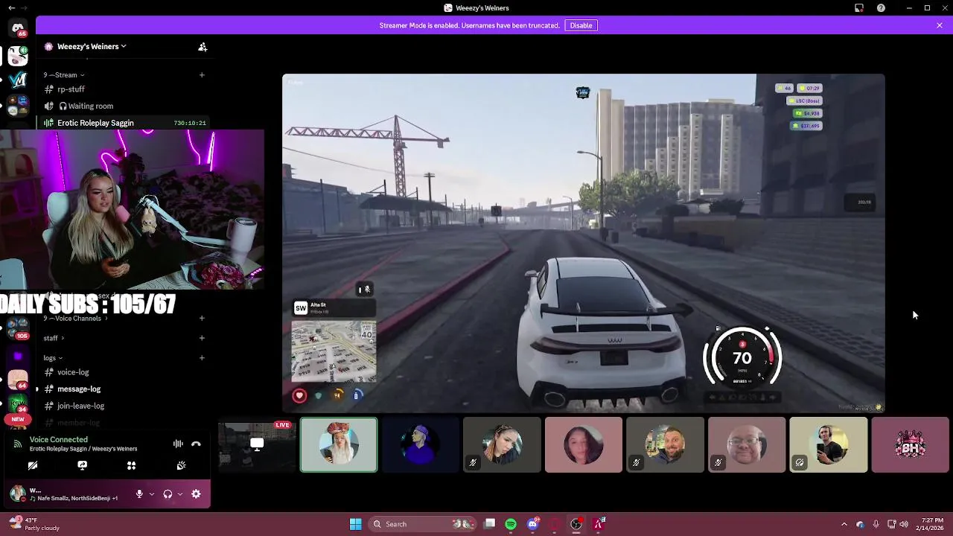The width and height of the screenshot is (953, 536).
Task: Click the invite people icon by server name
Action: tap(203, 46)
